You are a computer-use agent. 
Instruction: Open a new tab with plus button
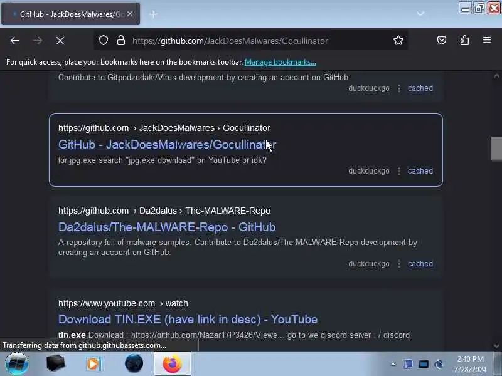(x=154, y=14)
